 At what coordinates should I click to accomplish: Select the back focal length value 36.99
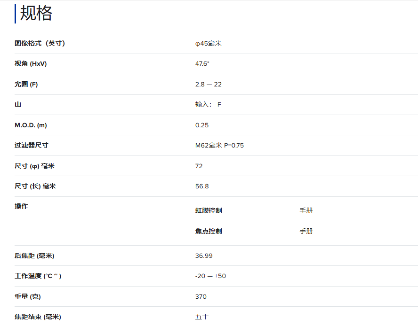click(x=204, y=256)
